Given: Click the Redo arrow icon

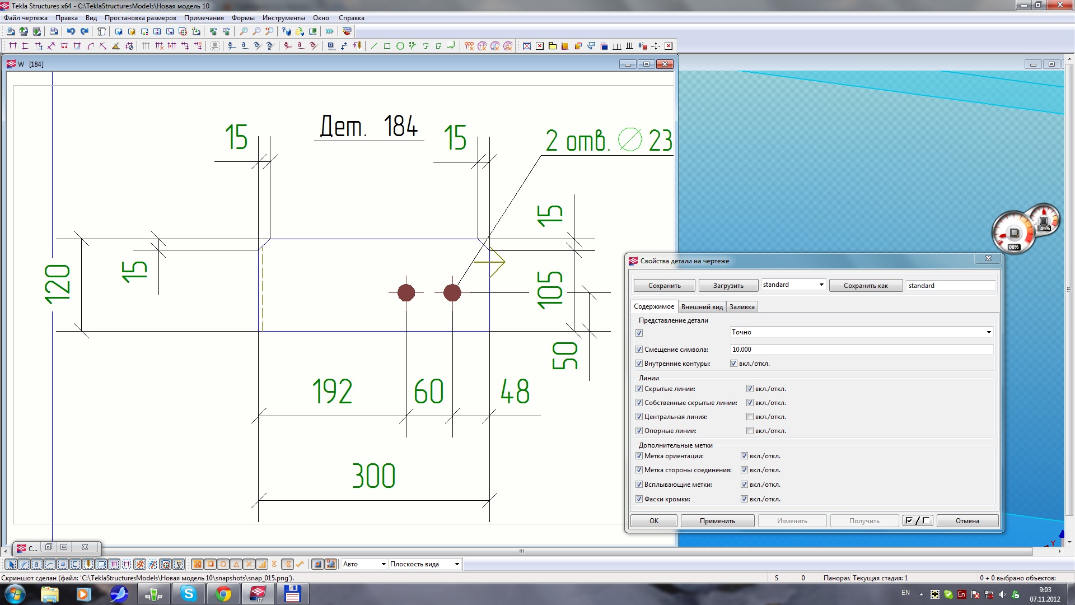Looking at the screenshot, I should pyautogui.click(x=85, y=31).
